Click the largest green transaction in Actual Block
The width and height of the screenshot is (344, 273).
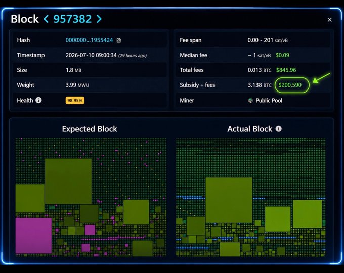pyautogui.click(x=229, y=200)
